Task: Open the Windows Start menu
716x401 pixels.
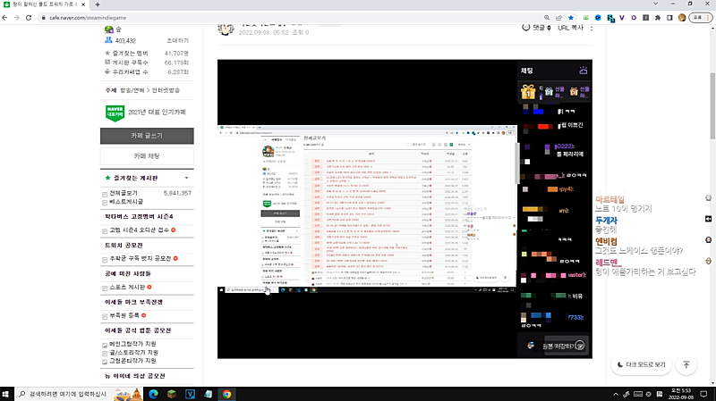Action: (x=5, y=394)
